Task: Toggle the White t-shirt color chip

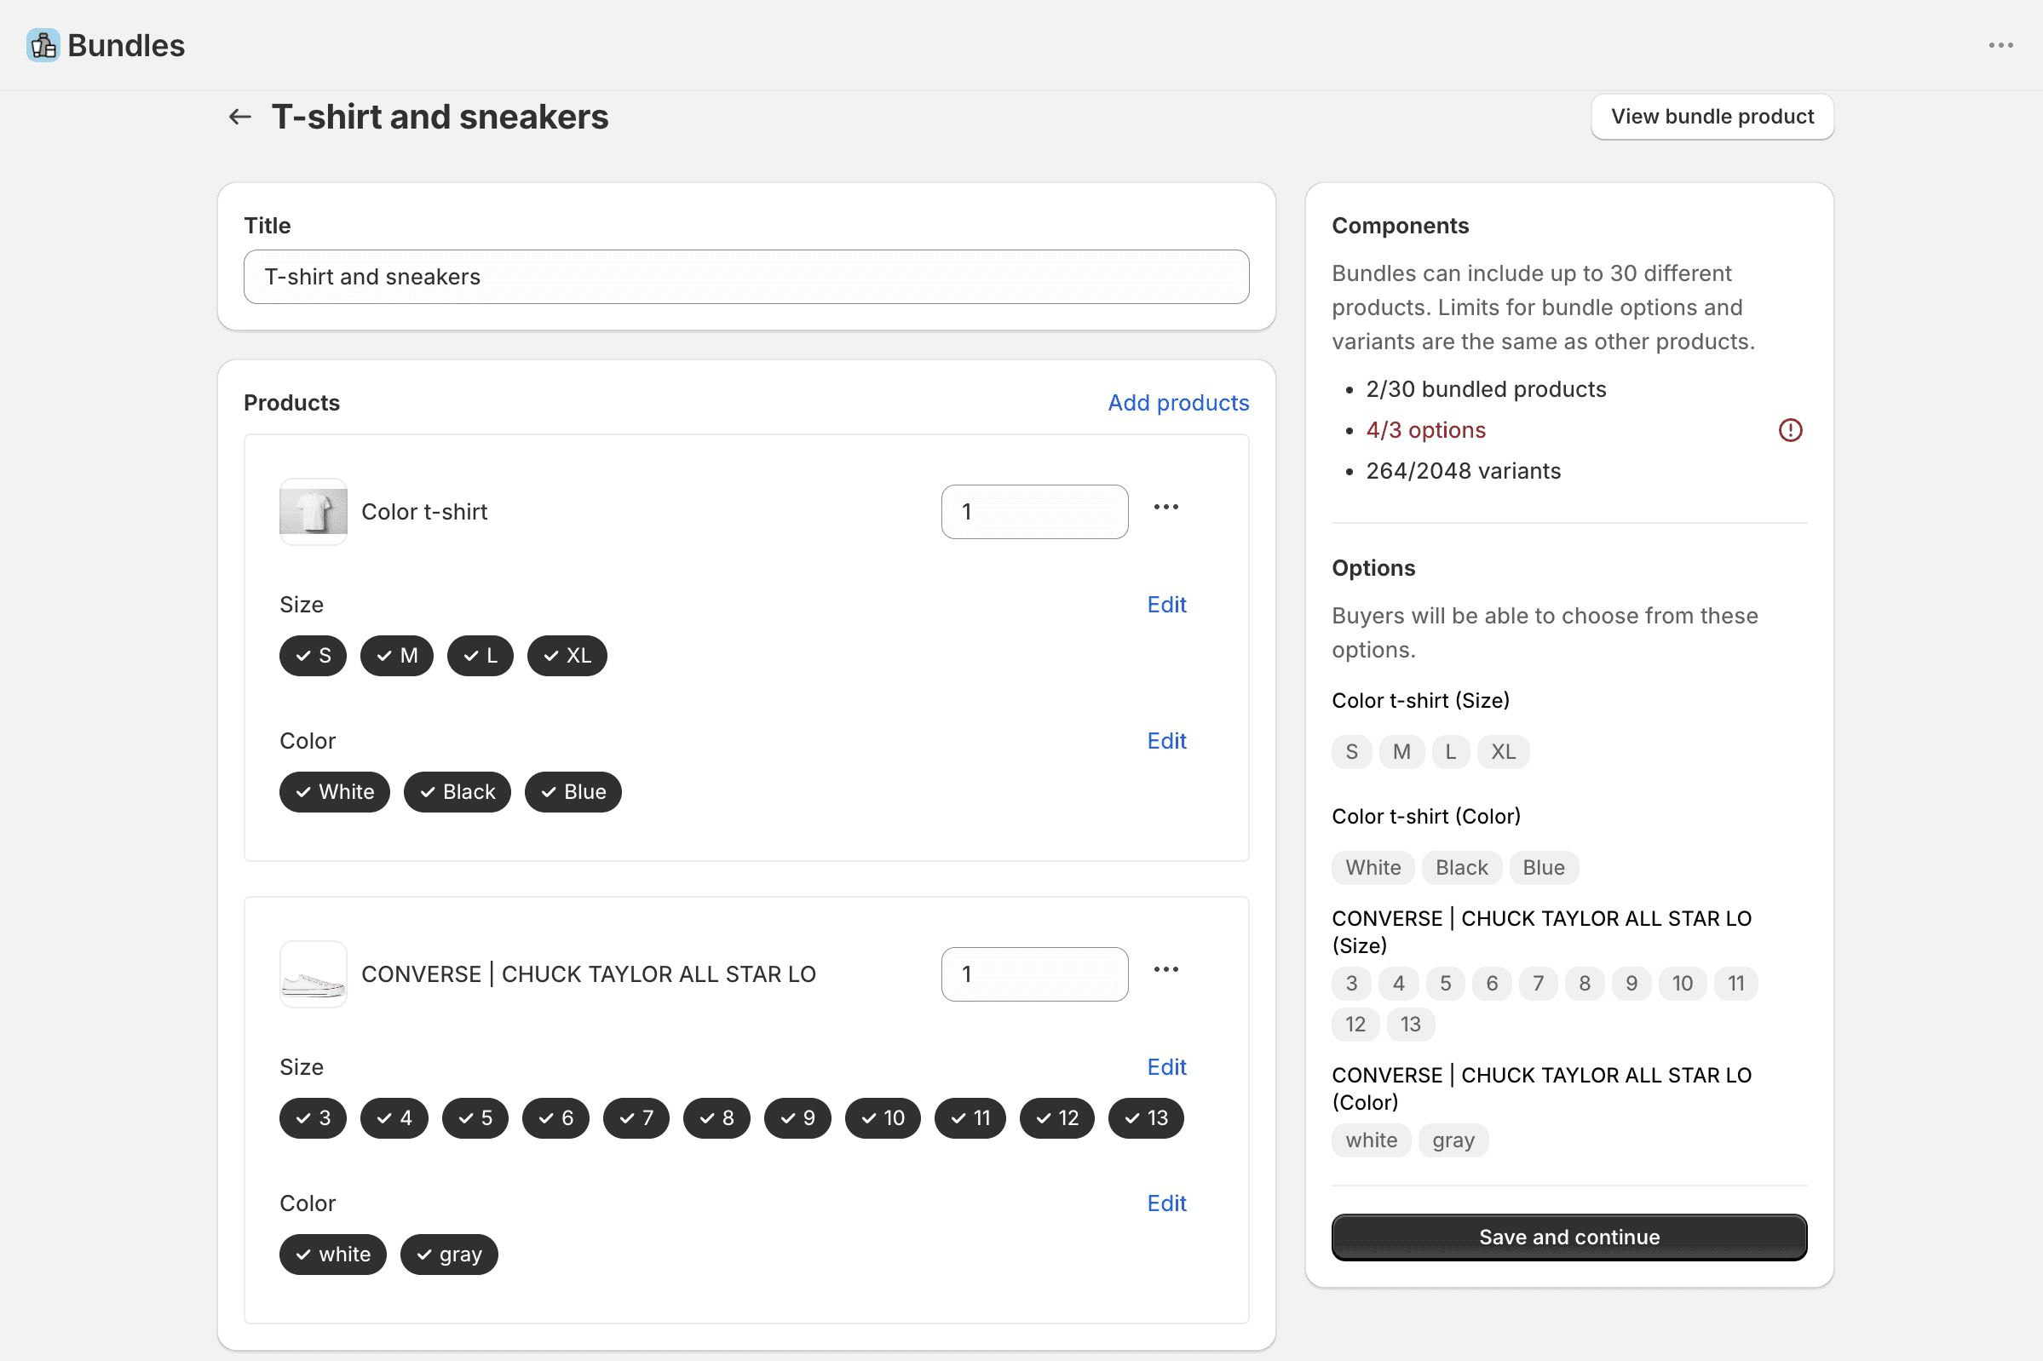Action: tap(334, 791)
